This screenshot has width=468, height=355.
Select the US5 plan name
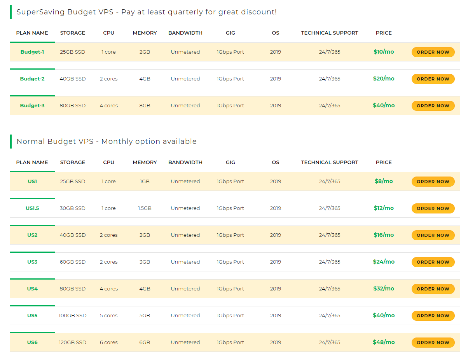tap(32, 315)
